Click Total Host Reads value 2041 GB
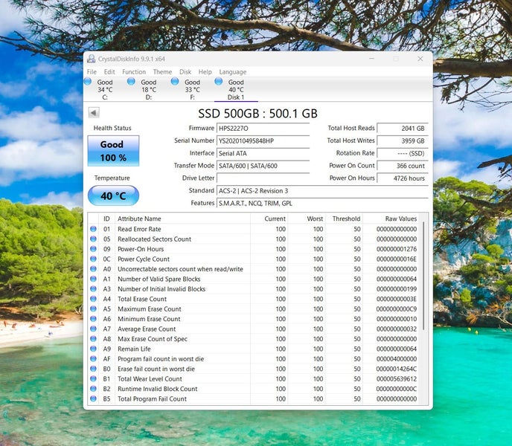 (x=403, y=128)
